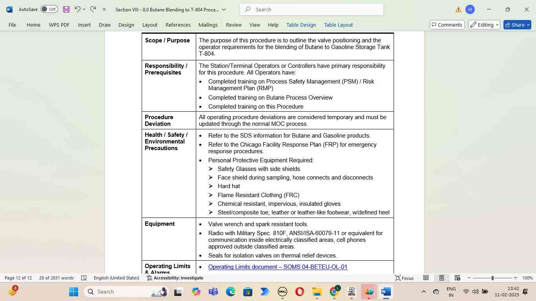Switch to the Table Design tab
The height and width of the screenshot is (301, 536).
pos(301,25)
